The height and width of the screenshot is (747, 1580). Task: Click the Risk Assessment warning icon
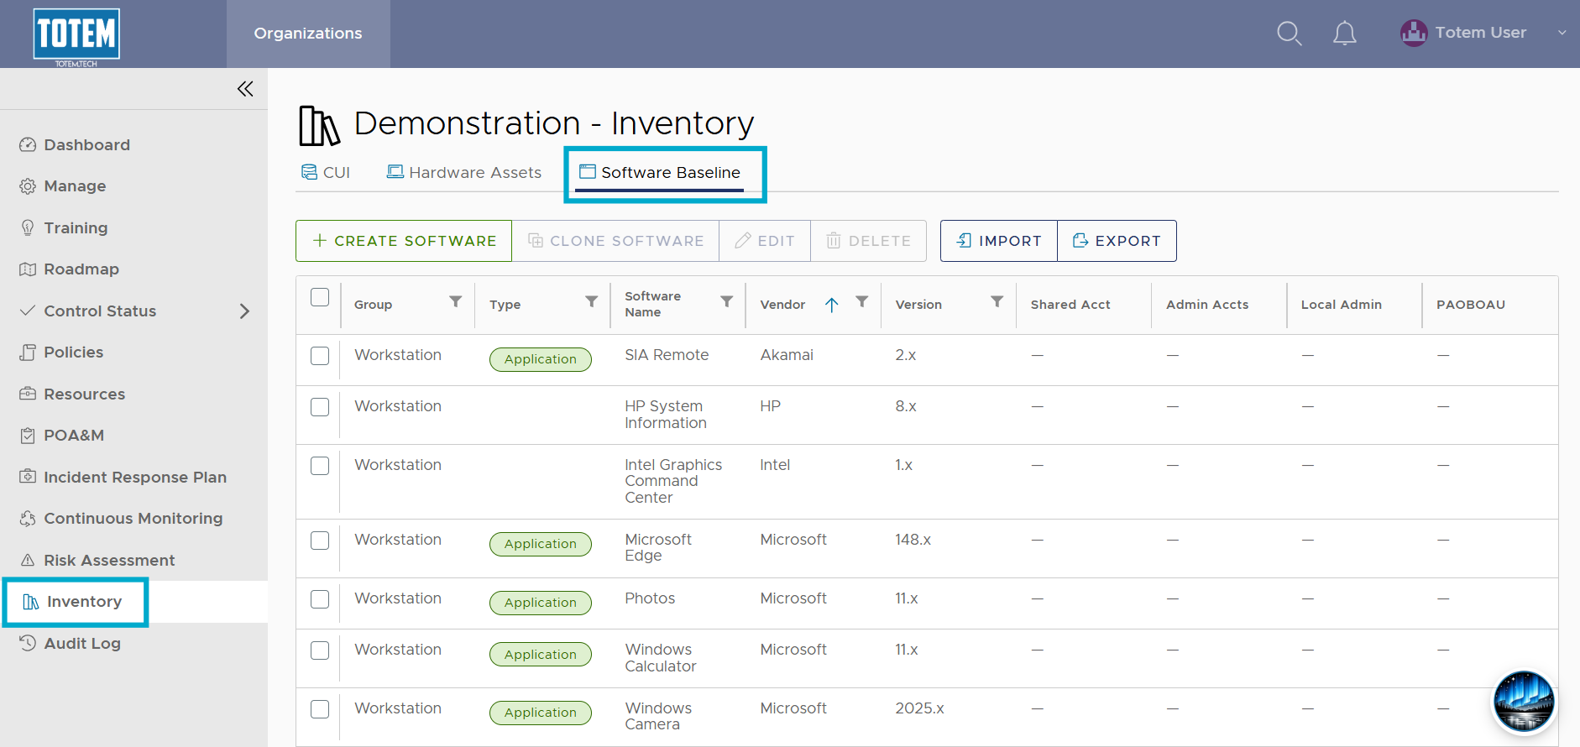pos(28,560)
